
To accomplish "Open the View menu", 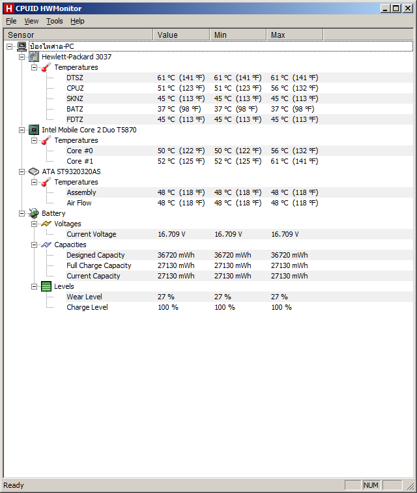I will click(31, 21).
